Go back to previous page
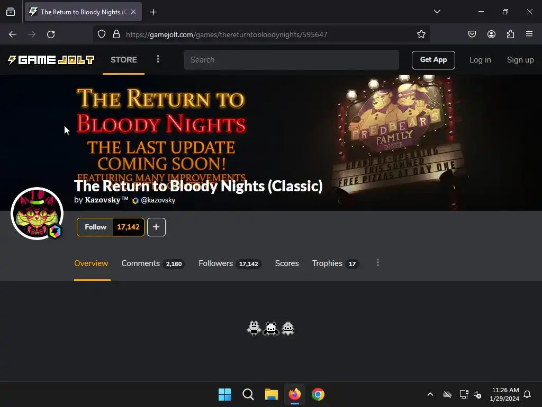The width and height of the screenshot is (542, 407). point(13,34)
